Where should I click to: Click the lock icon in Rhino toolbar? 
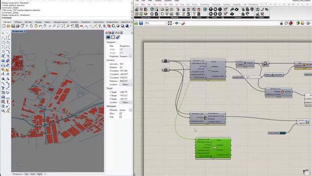coord(104,26)
